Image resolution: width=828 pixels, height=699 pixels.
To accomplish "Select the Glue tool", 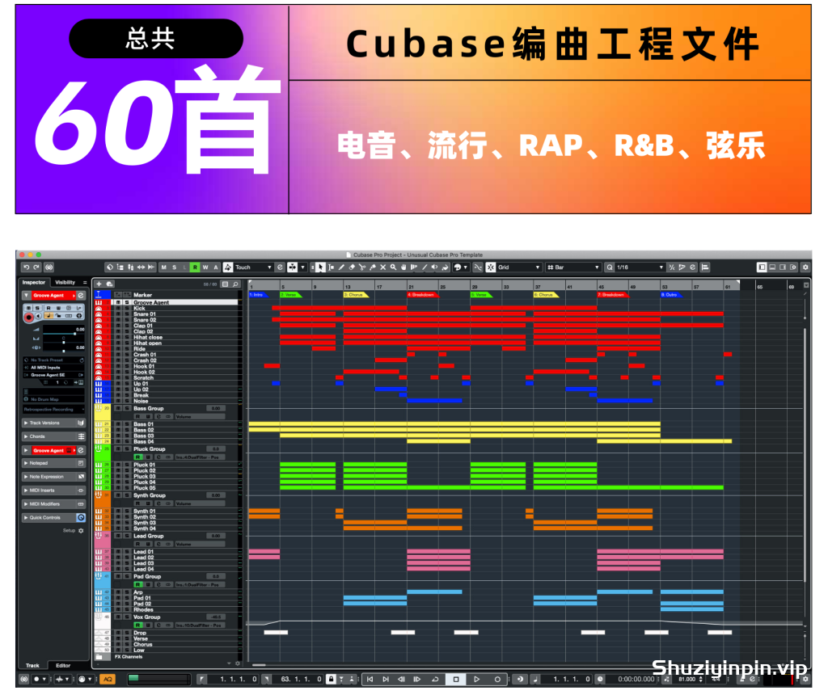I will (373, 267).
